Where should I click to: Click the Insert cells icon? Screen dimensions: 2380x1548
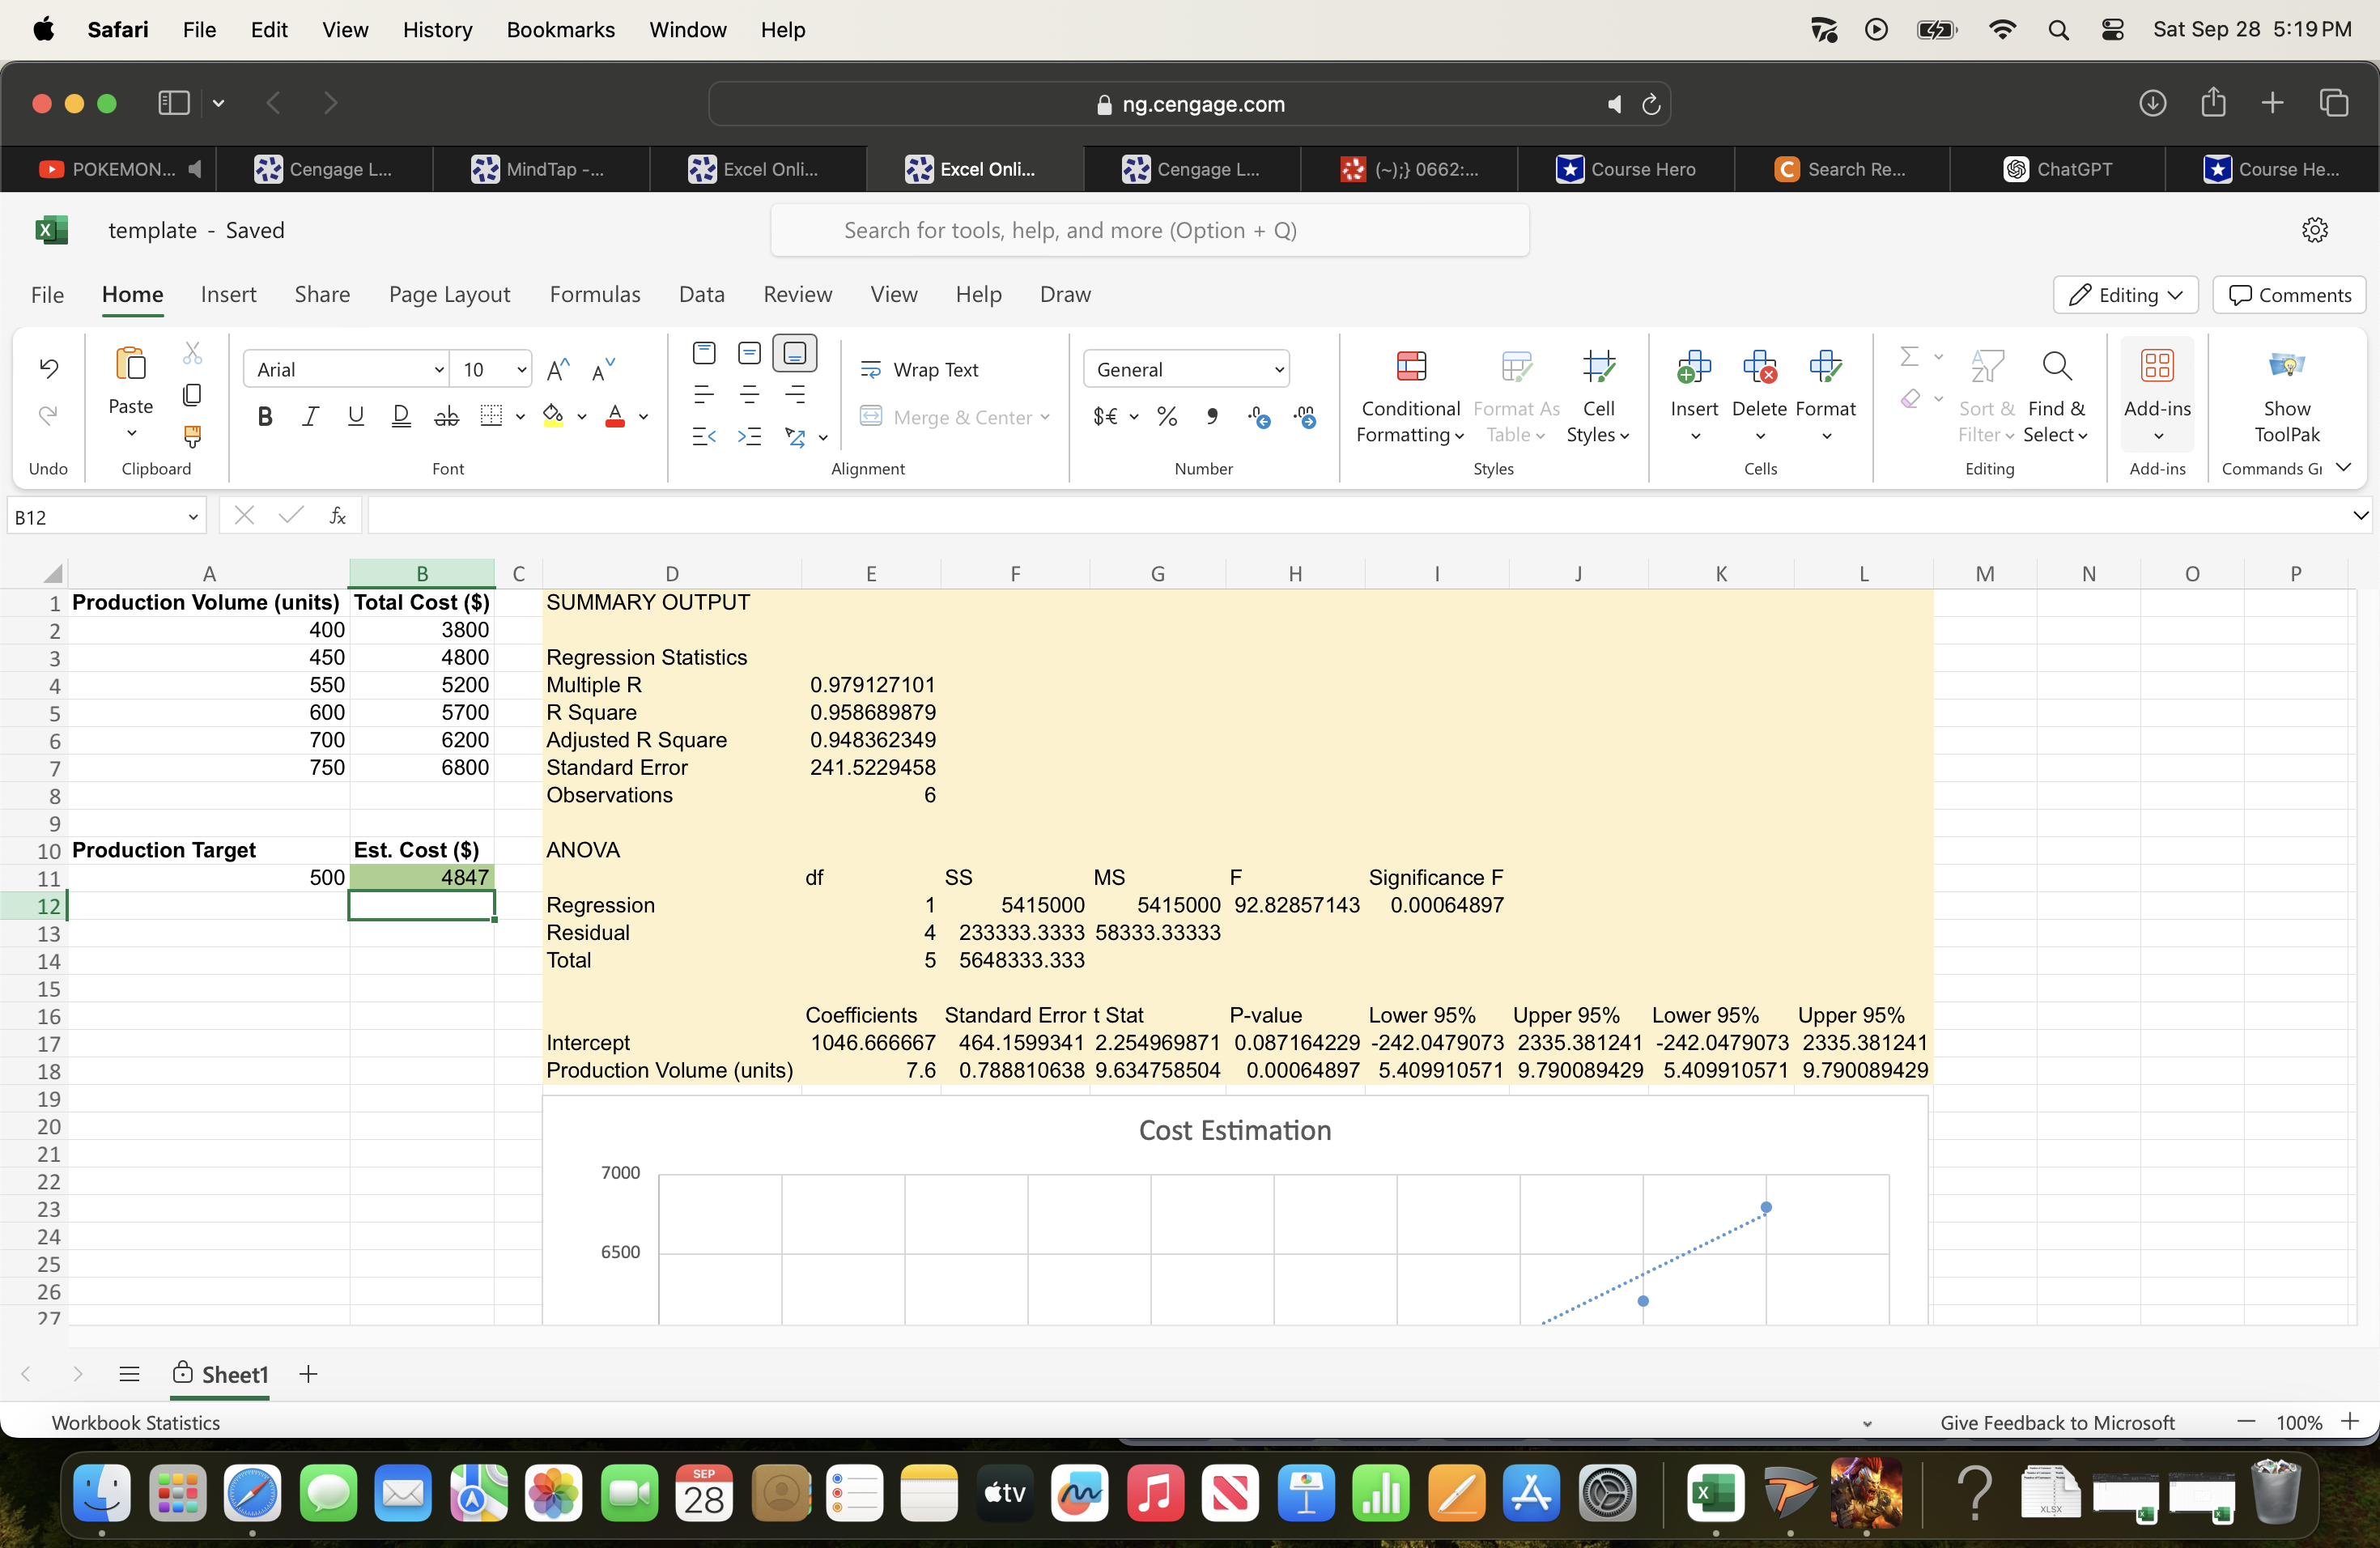[x=1693, y=367]
